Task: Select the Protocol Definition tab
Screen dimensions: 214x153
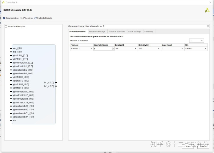Action: 77,32
